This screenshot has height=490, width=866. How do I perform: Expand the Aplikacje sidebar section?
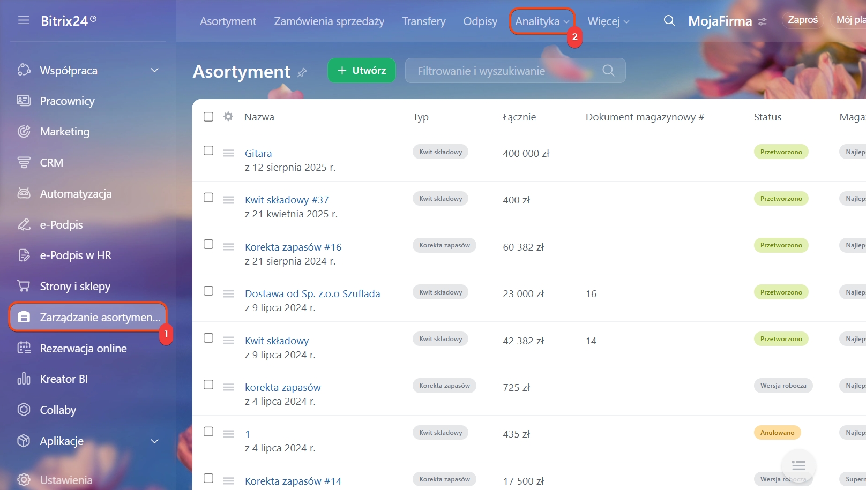pyautogui.click(x=154, y=441)
